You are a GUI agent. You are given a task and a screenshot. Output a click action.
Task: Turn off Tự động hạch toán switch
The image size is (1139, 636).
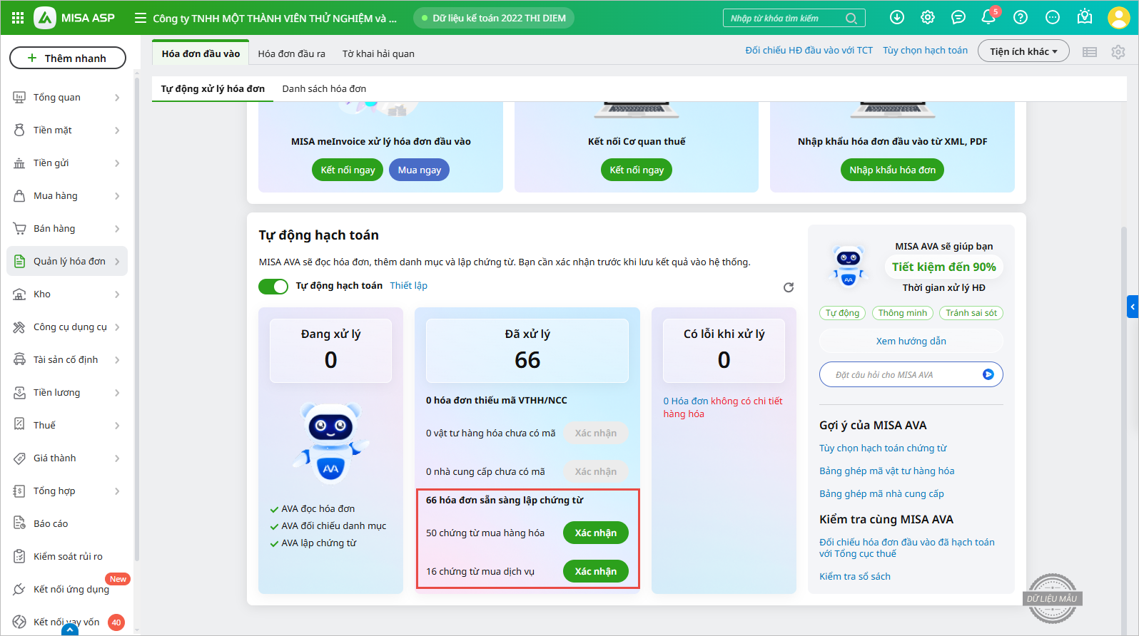[x=273, y=286]
